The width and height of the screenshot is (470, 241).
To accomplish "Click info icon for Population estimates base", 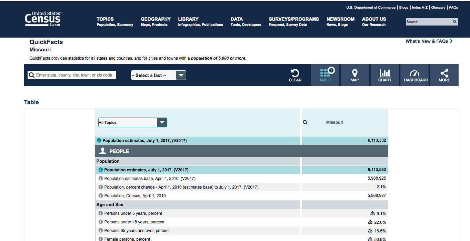I will pyautogui.click(x=101, y=178).
